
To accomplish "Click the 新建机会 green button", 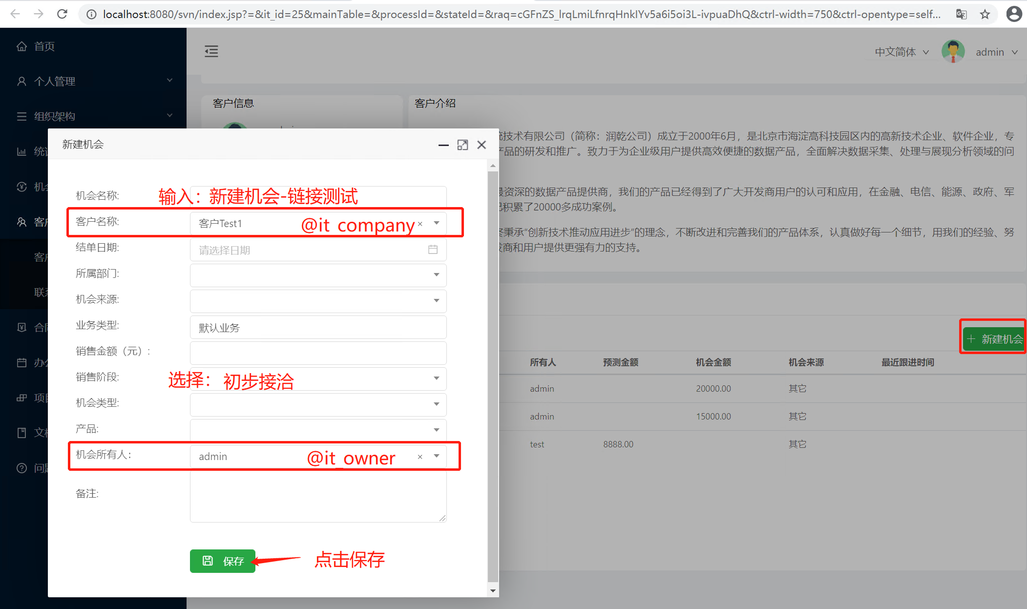I will pyautogui.click(x=994, y=339).
